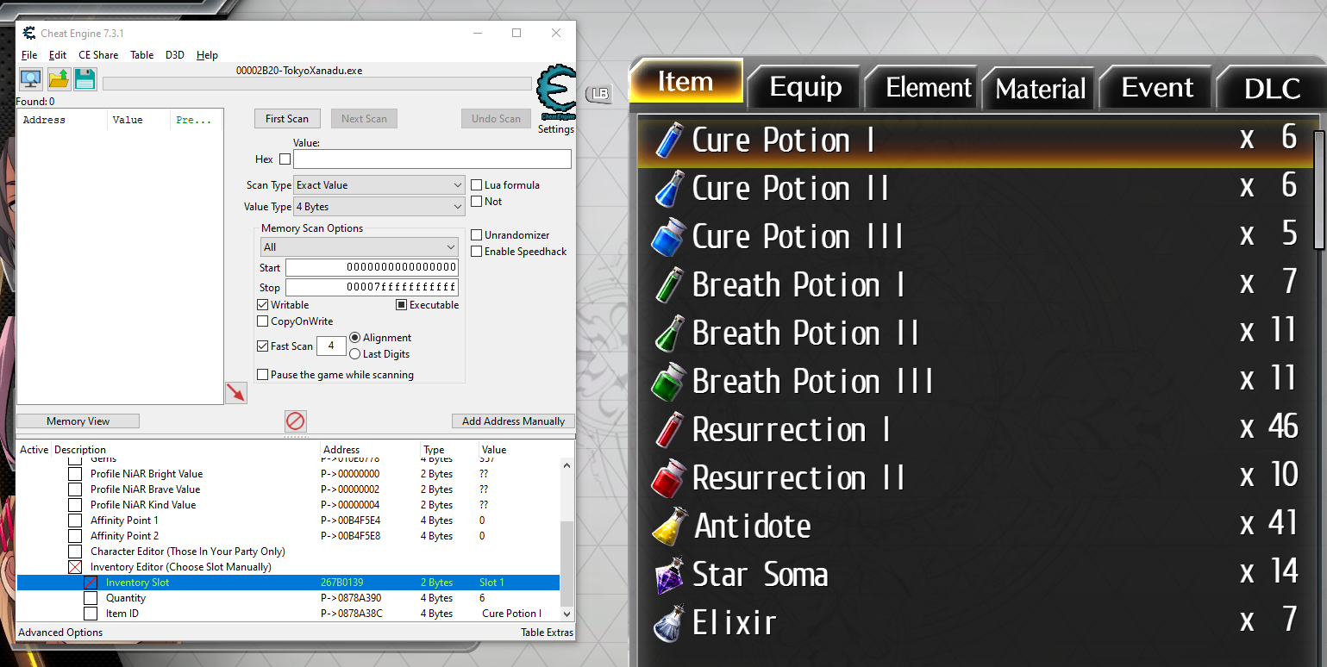1327x667 pixels.
Task: Click the Fast Scan alignment value field
Action: pos(331,346)
